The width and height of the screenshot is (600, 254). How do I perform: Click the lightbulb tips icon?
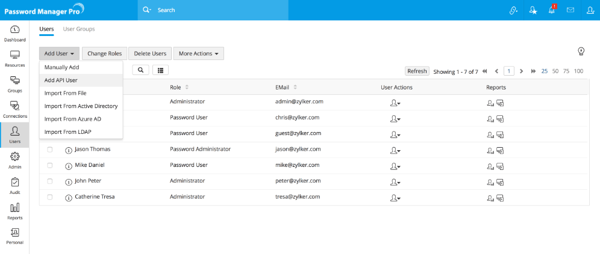pyautogui.click(x=581, y=51)
